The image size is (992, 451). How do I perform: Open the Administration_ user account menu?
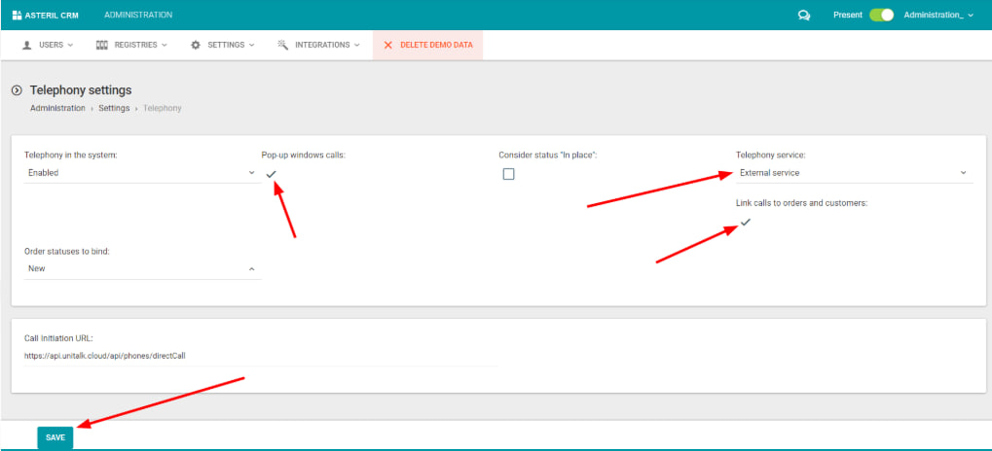click(x=937, y=16)
